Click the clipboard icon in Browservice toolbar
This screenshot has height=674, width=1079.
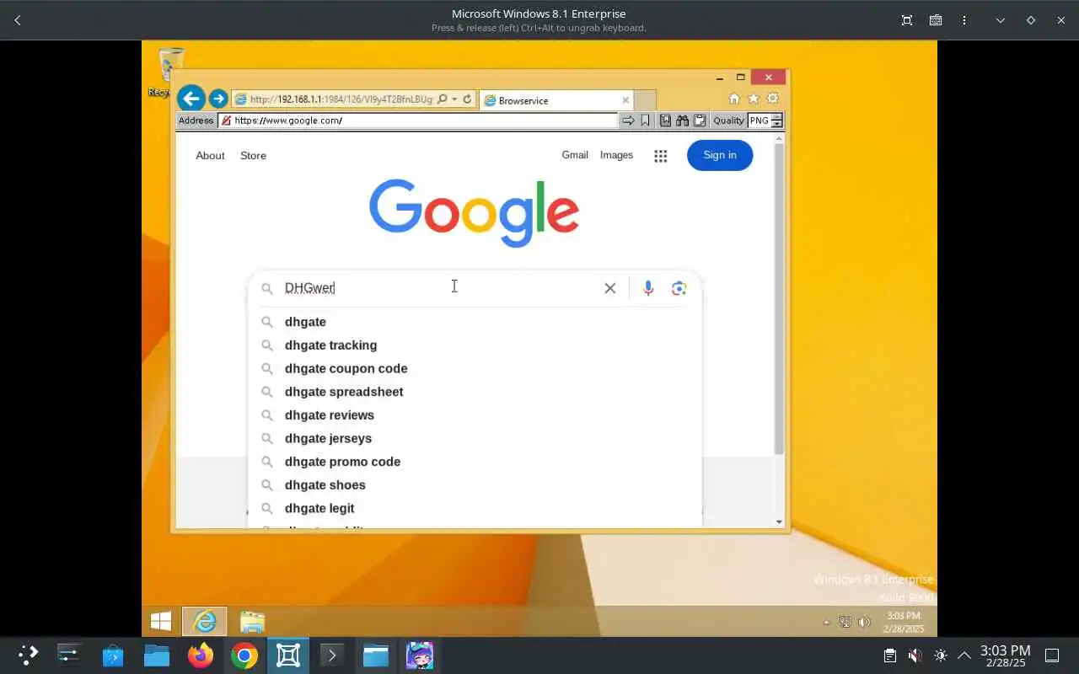click(700, 120)
